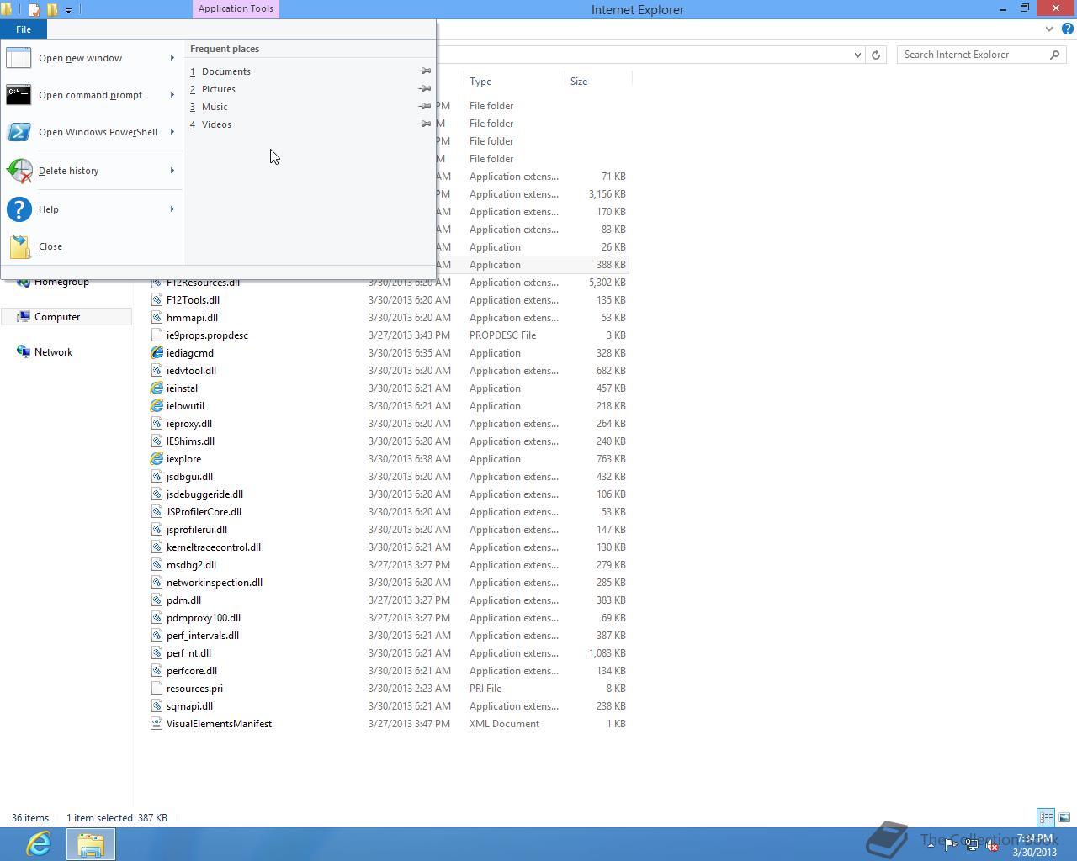Click the blue Help question mark icon
This screenshot has width=1077, height=861.
coord(19,209)
